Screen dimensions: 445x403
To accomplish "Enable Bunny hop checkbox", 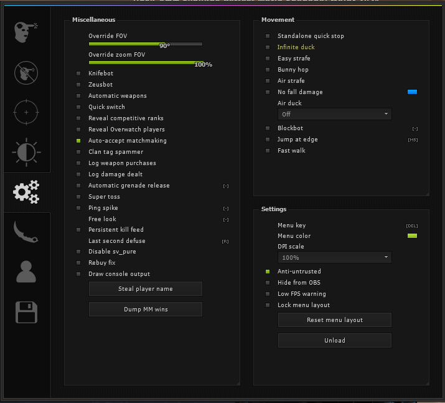I will 268,70.
